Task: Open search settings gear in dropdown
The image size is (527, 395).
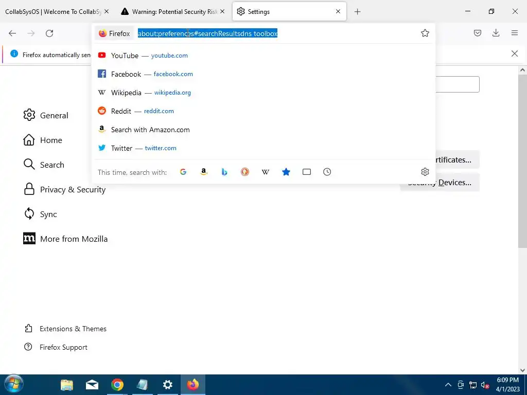Action: click(x=425, y=172)
